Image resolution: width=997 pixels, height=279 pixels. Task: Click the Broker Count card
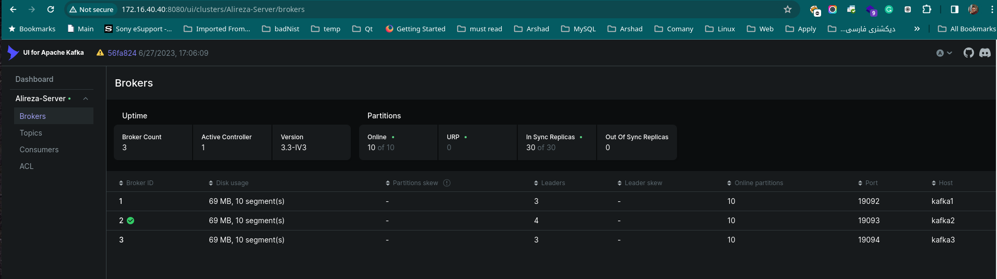tap(153, 142)
